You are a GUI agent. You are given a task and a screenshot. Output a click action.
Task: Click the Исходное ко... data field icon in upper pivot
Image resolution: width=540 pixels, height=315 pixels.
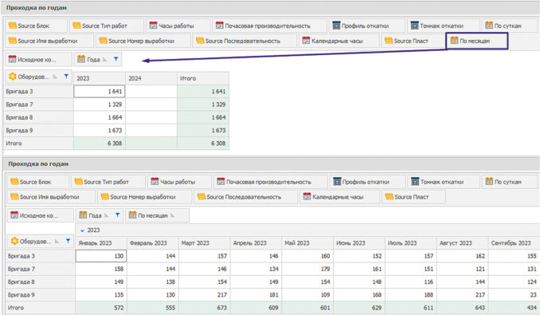click(13, 59)
